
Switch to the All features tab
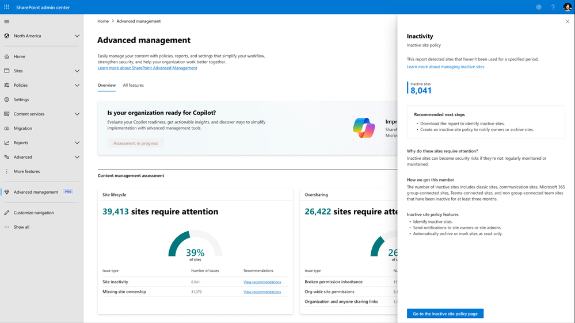click(x=133, y=85)
